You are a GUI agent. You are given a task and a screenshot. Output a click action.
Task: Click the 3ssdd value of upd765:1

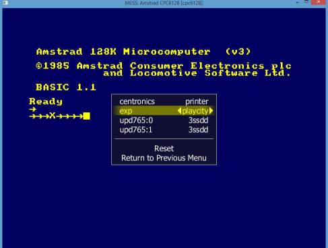(x=198, y=130)
